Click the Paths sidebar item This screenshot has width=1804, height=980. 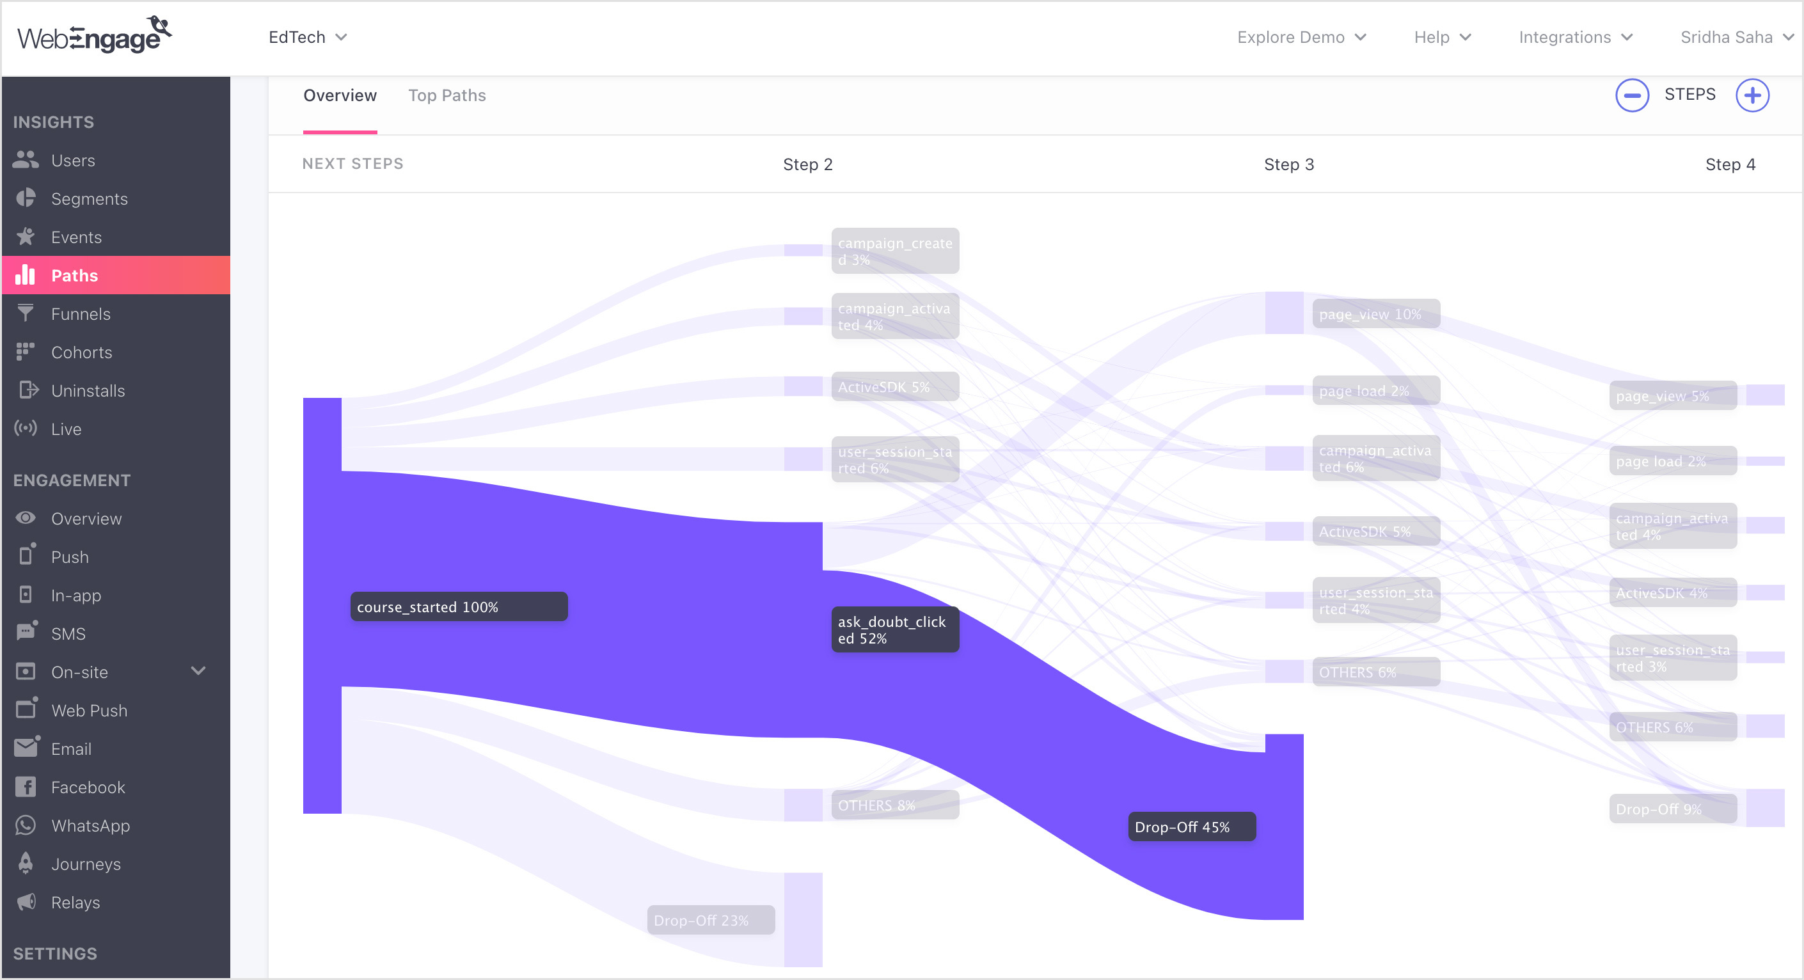point(75,275)
